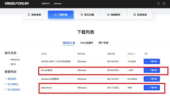Open the user account icon
Image resolution: width=170 pixels, height=97 pixels.
pos(158,3)
